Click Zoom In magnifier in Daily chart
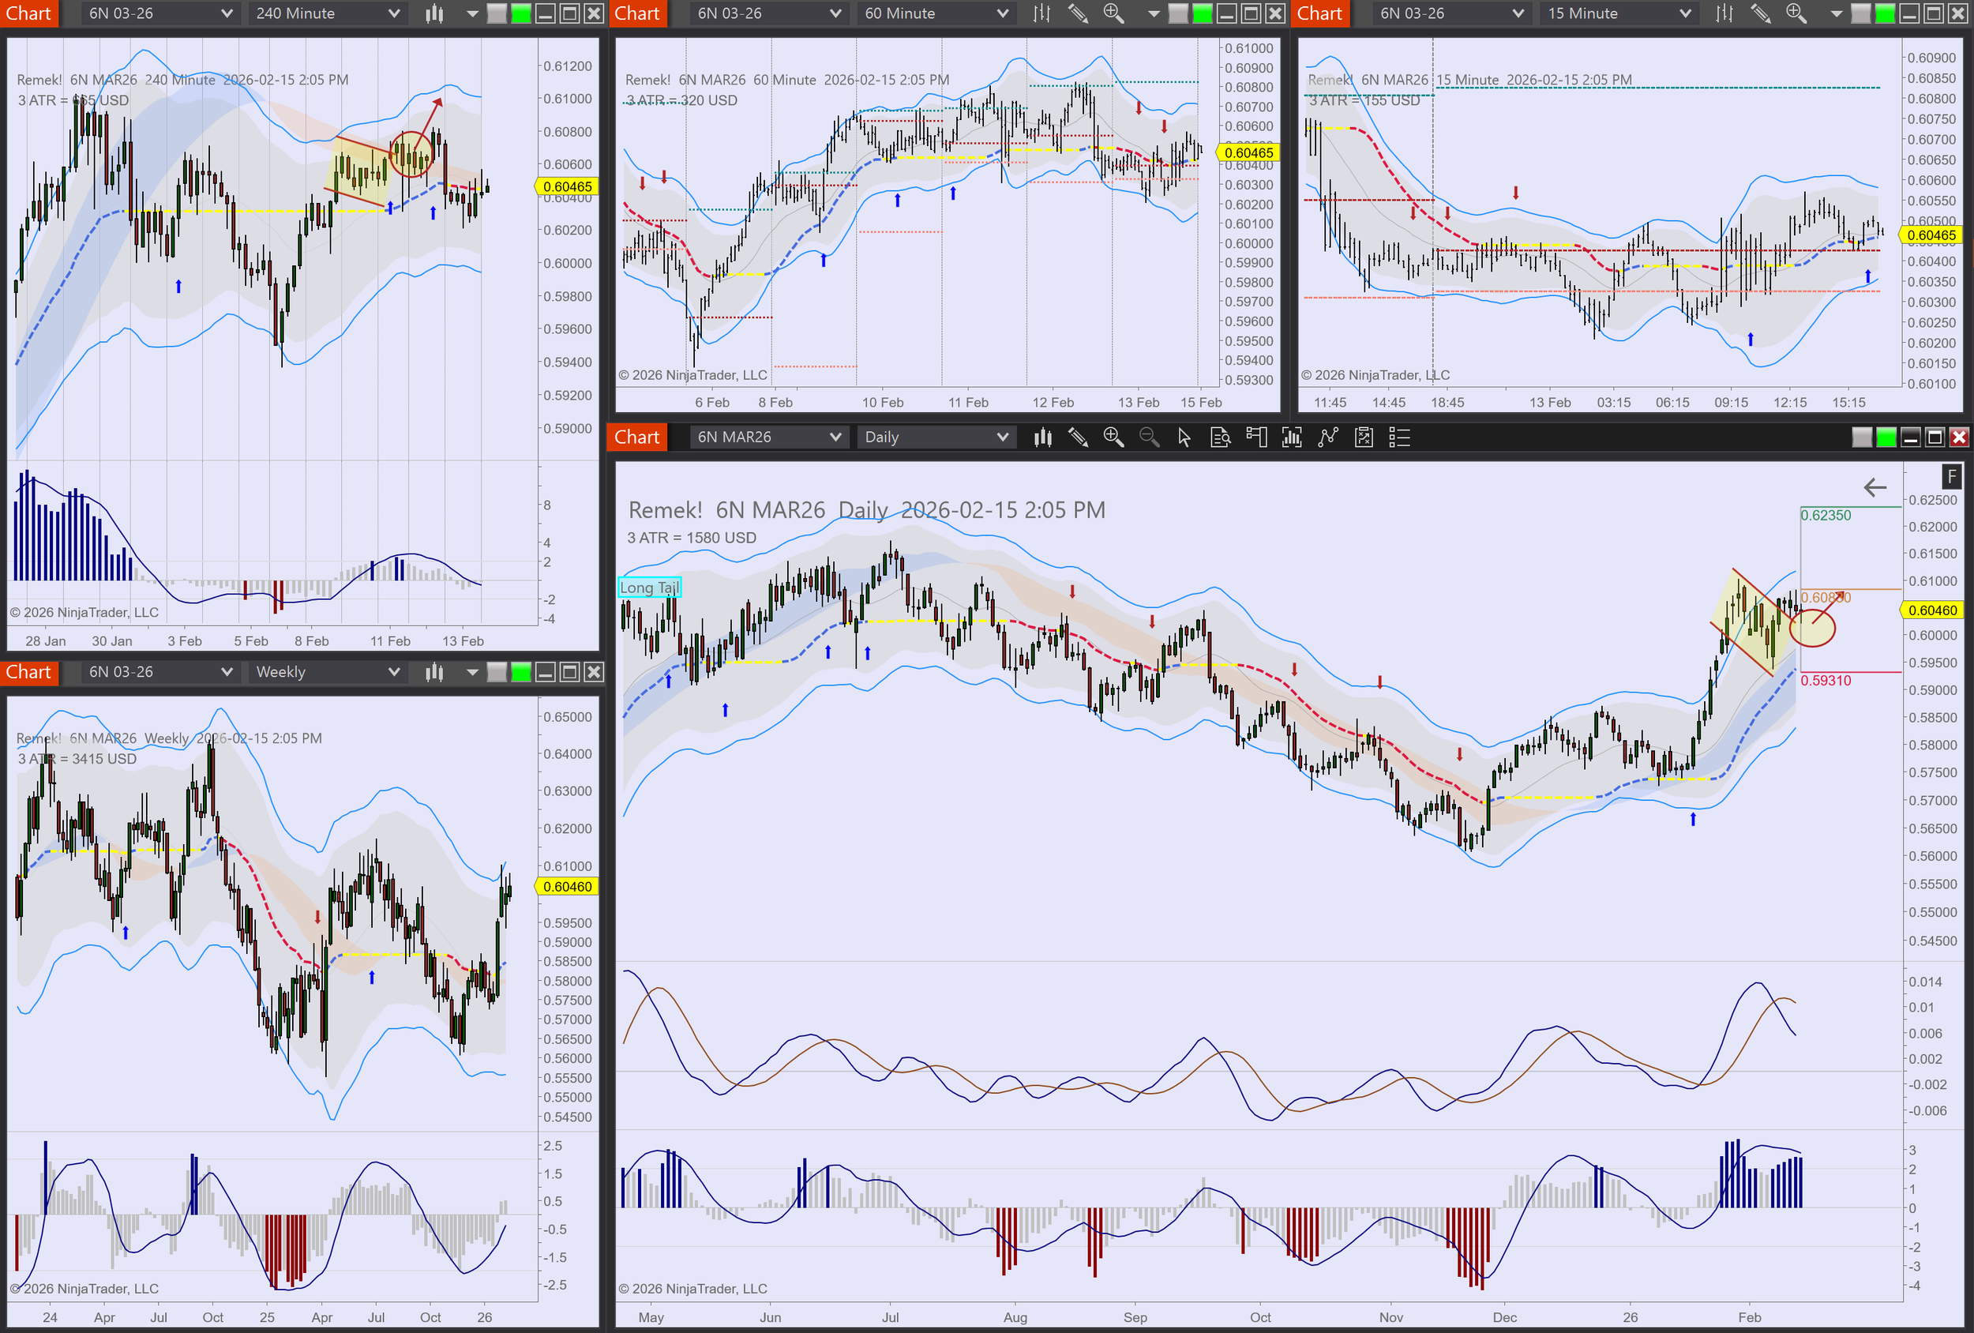 [1113, 437]
